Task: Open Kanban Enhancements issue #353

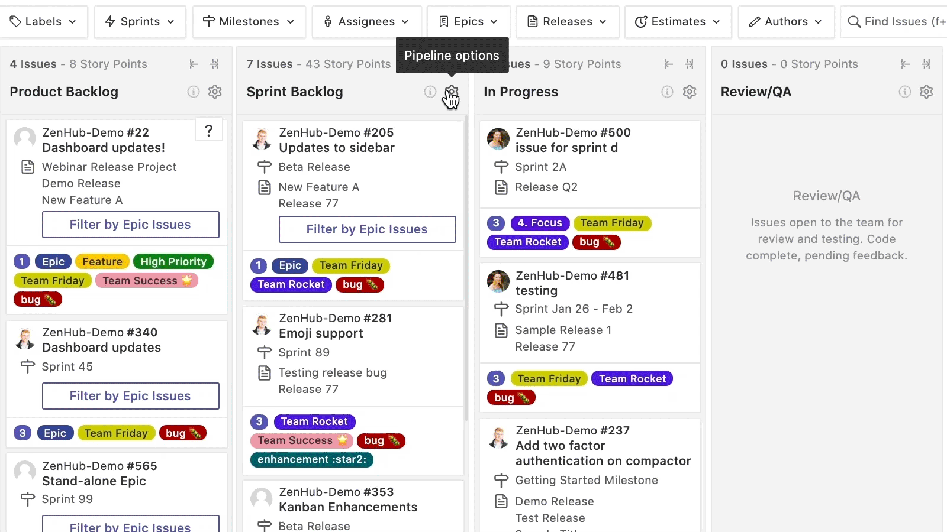Action: pos(348,507)
